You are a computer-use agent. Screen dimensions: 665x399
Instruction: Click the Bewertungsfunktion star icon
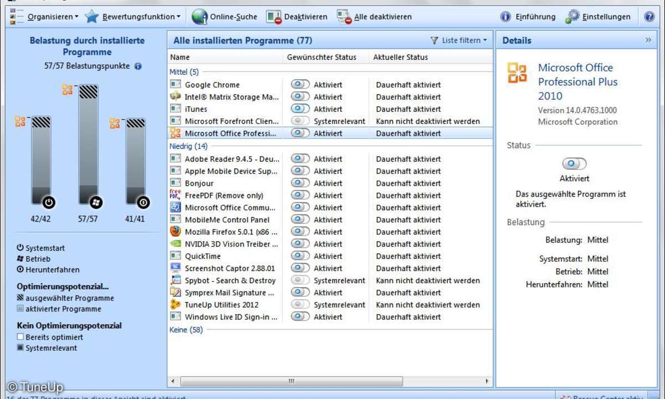pyautogui.click(x=92, y=17)
